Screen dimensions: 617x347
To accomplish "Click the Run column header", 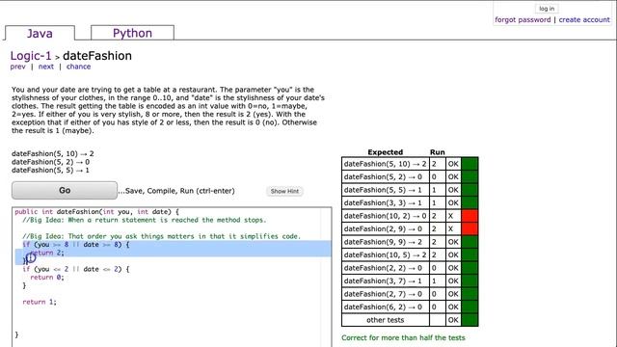I will pyautogui.click(x=437, y=152).
